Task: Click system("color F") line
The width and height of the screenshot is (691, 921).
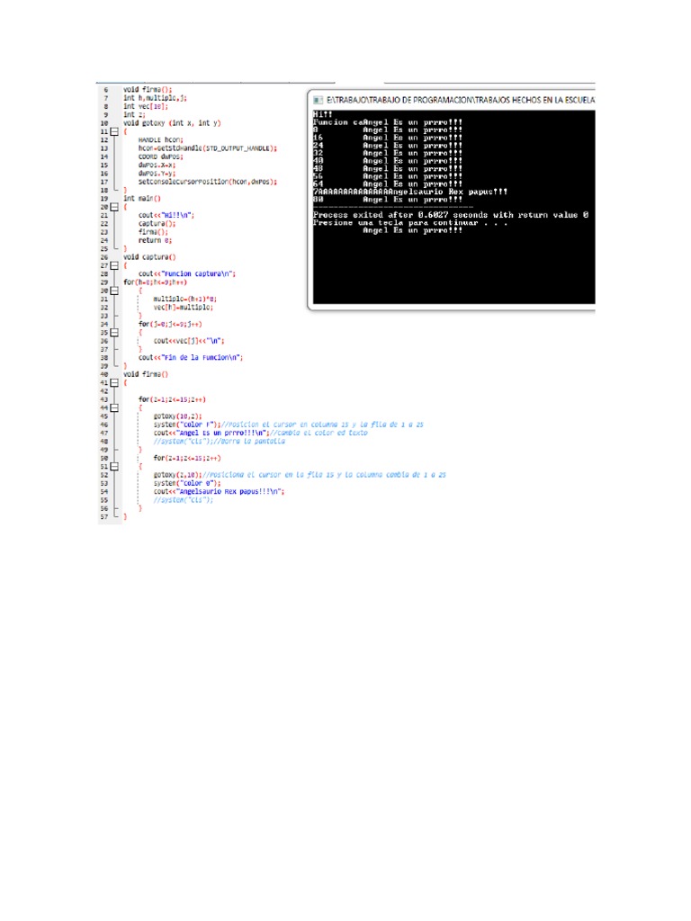Action: pyautogui.click(x=187, y=425)
